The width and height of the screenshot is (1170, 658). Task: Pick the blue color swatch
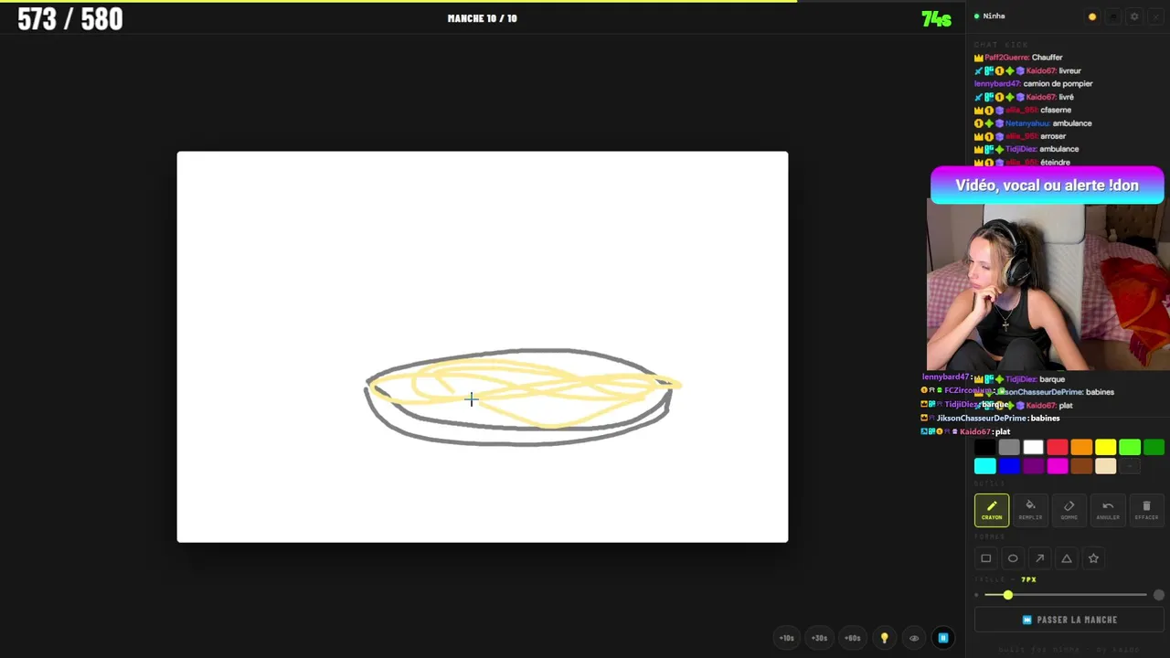click(x=1009, y=466)
